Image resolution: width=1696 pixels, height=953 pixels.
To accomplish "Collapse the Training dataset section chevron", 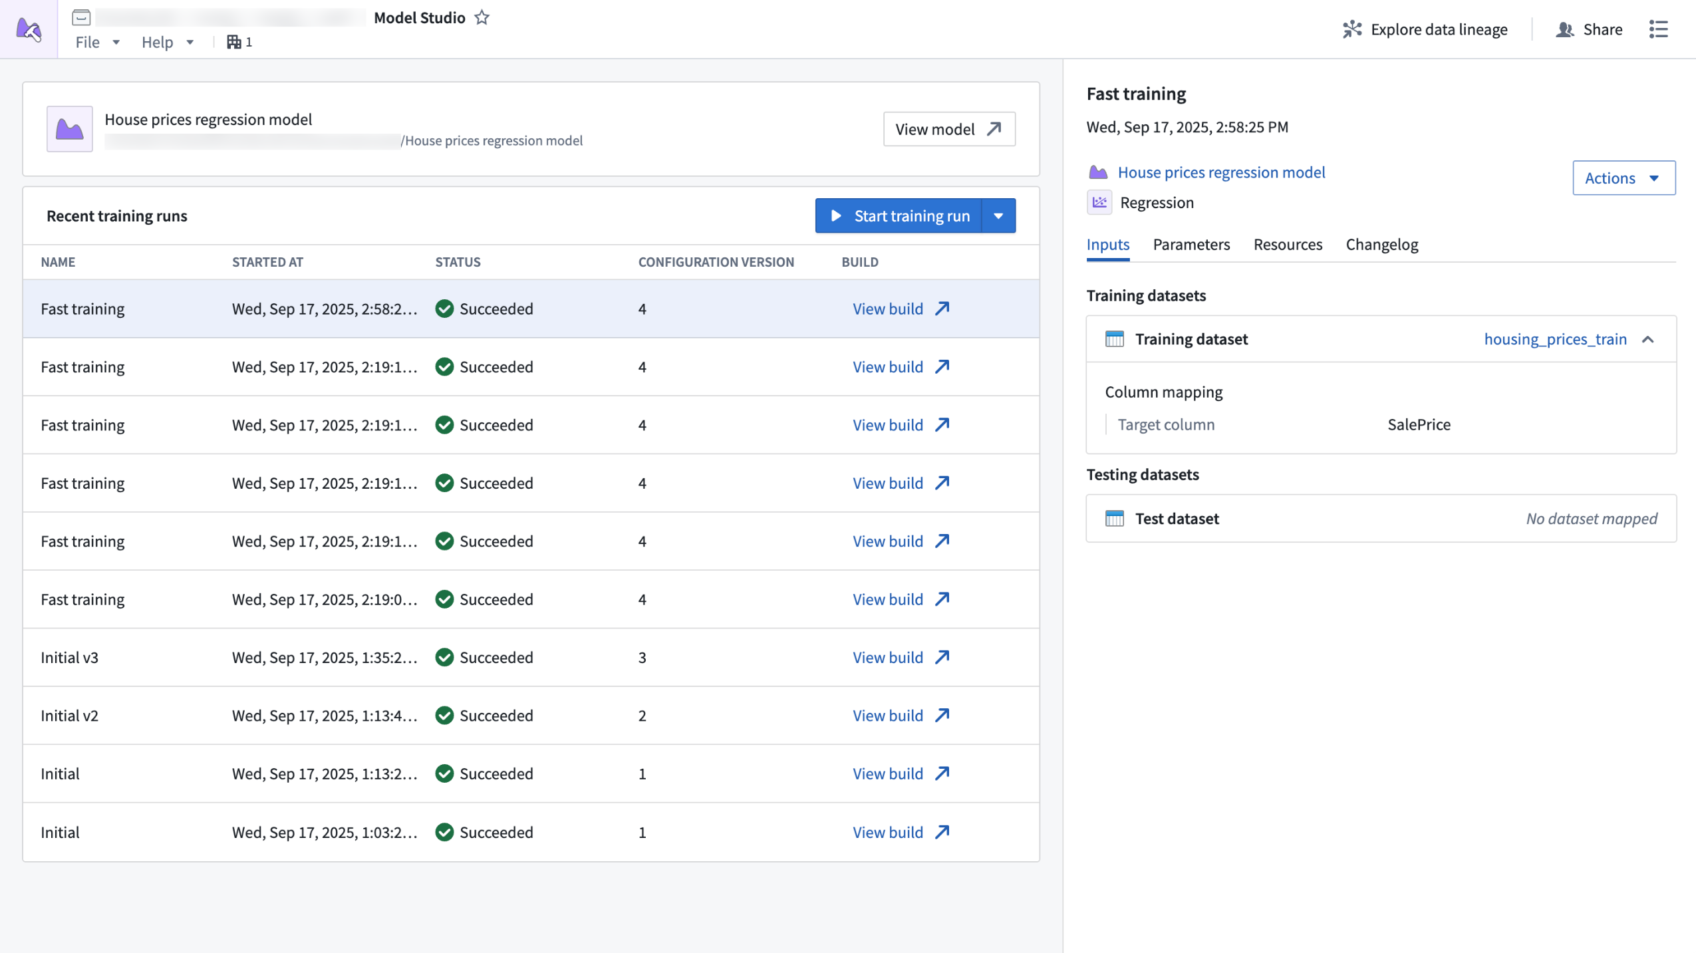I will point(1647,339).
